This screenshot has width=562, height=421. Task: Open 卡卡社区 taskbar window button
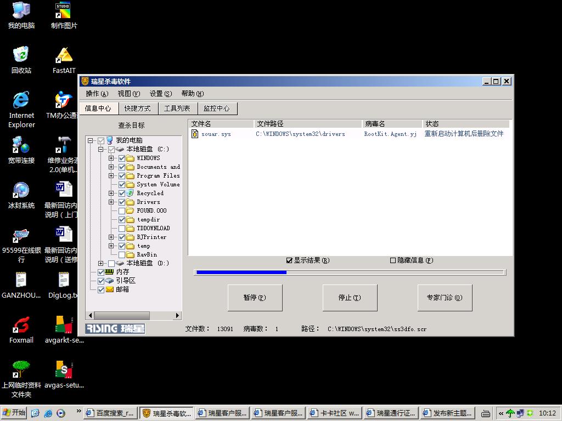334,413
